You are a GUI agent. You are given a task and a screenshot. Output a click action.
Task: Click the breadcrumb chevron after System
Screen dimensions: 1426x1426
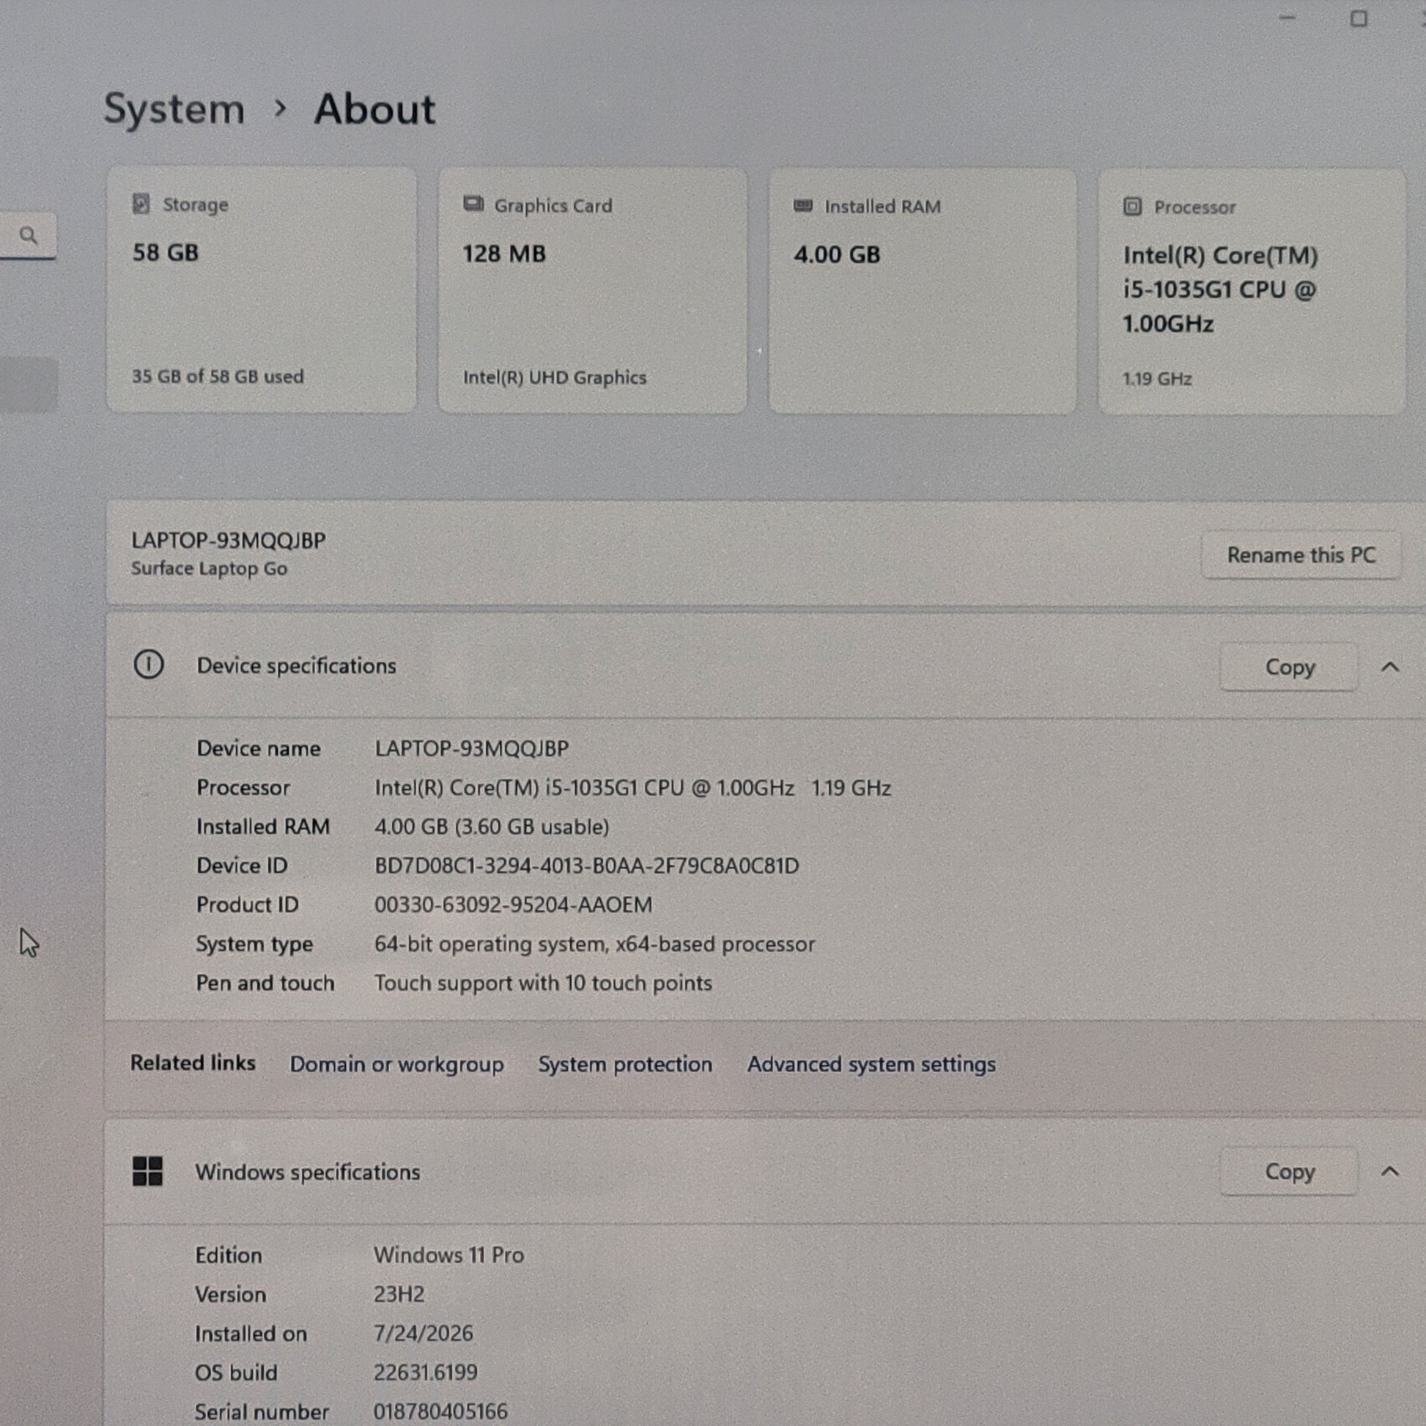tap(280, 108)
